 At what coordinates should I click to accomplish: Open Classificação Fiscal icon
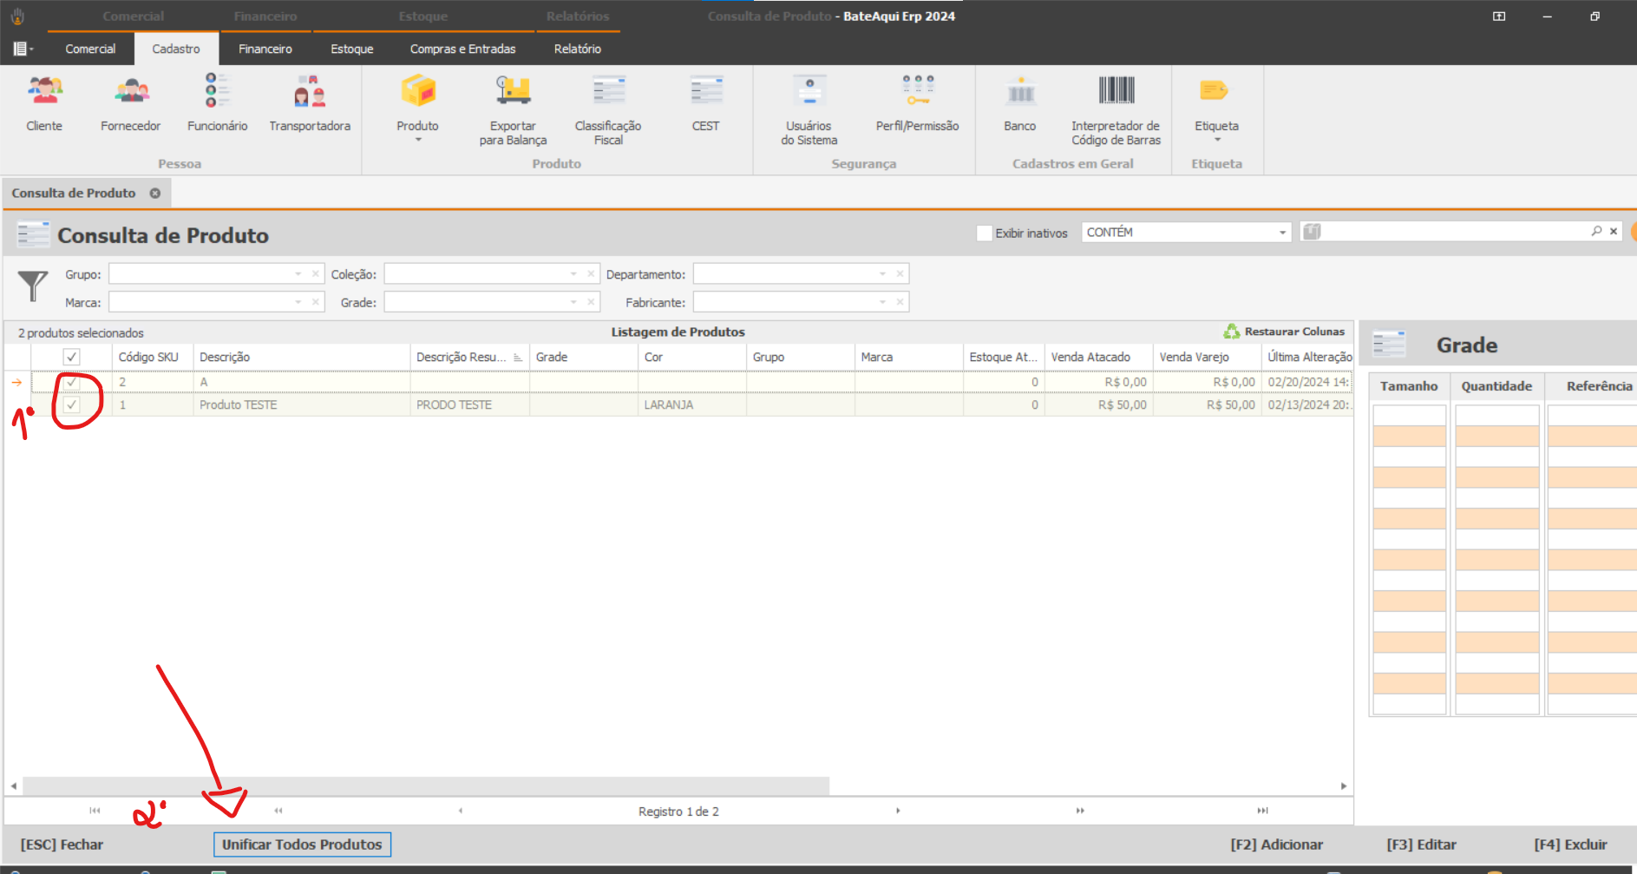pyautogui.click(x=608, y=90)
